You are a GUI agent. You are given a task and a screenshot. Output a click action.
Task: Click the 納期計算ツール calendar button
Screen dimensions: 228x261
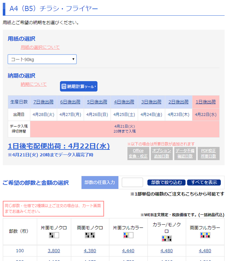pyautogui.click(x=78, y=87)
